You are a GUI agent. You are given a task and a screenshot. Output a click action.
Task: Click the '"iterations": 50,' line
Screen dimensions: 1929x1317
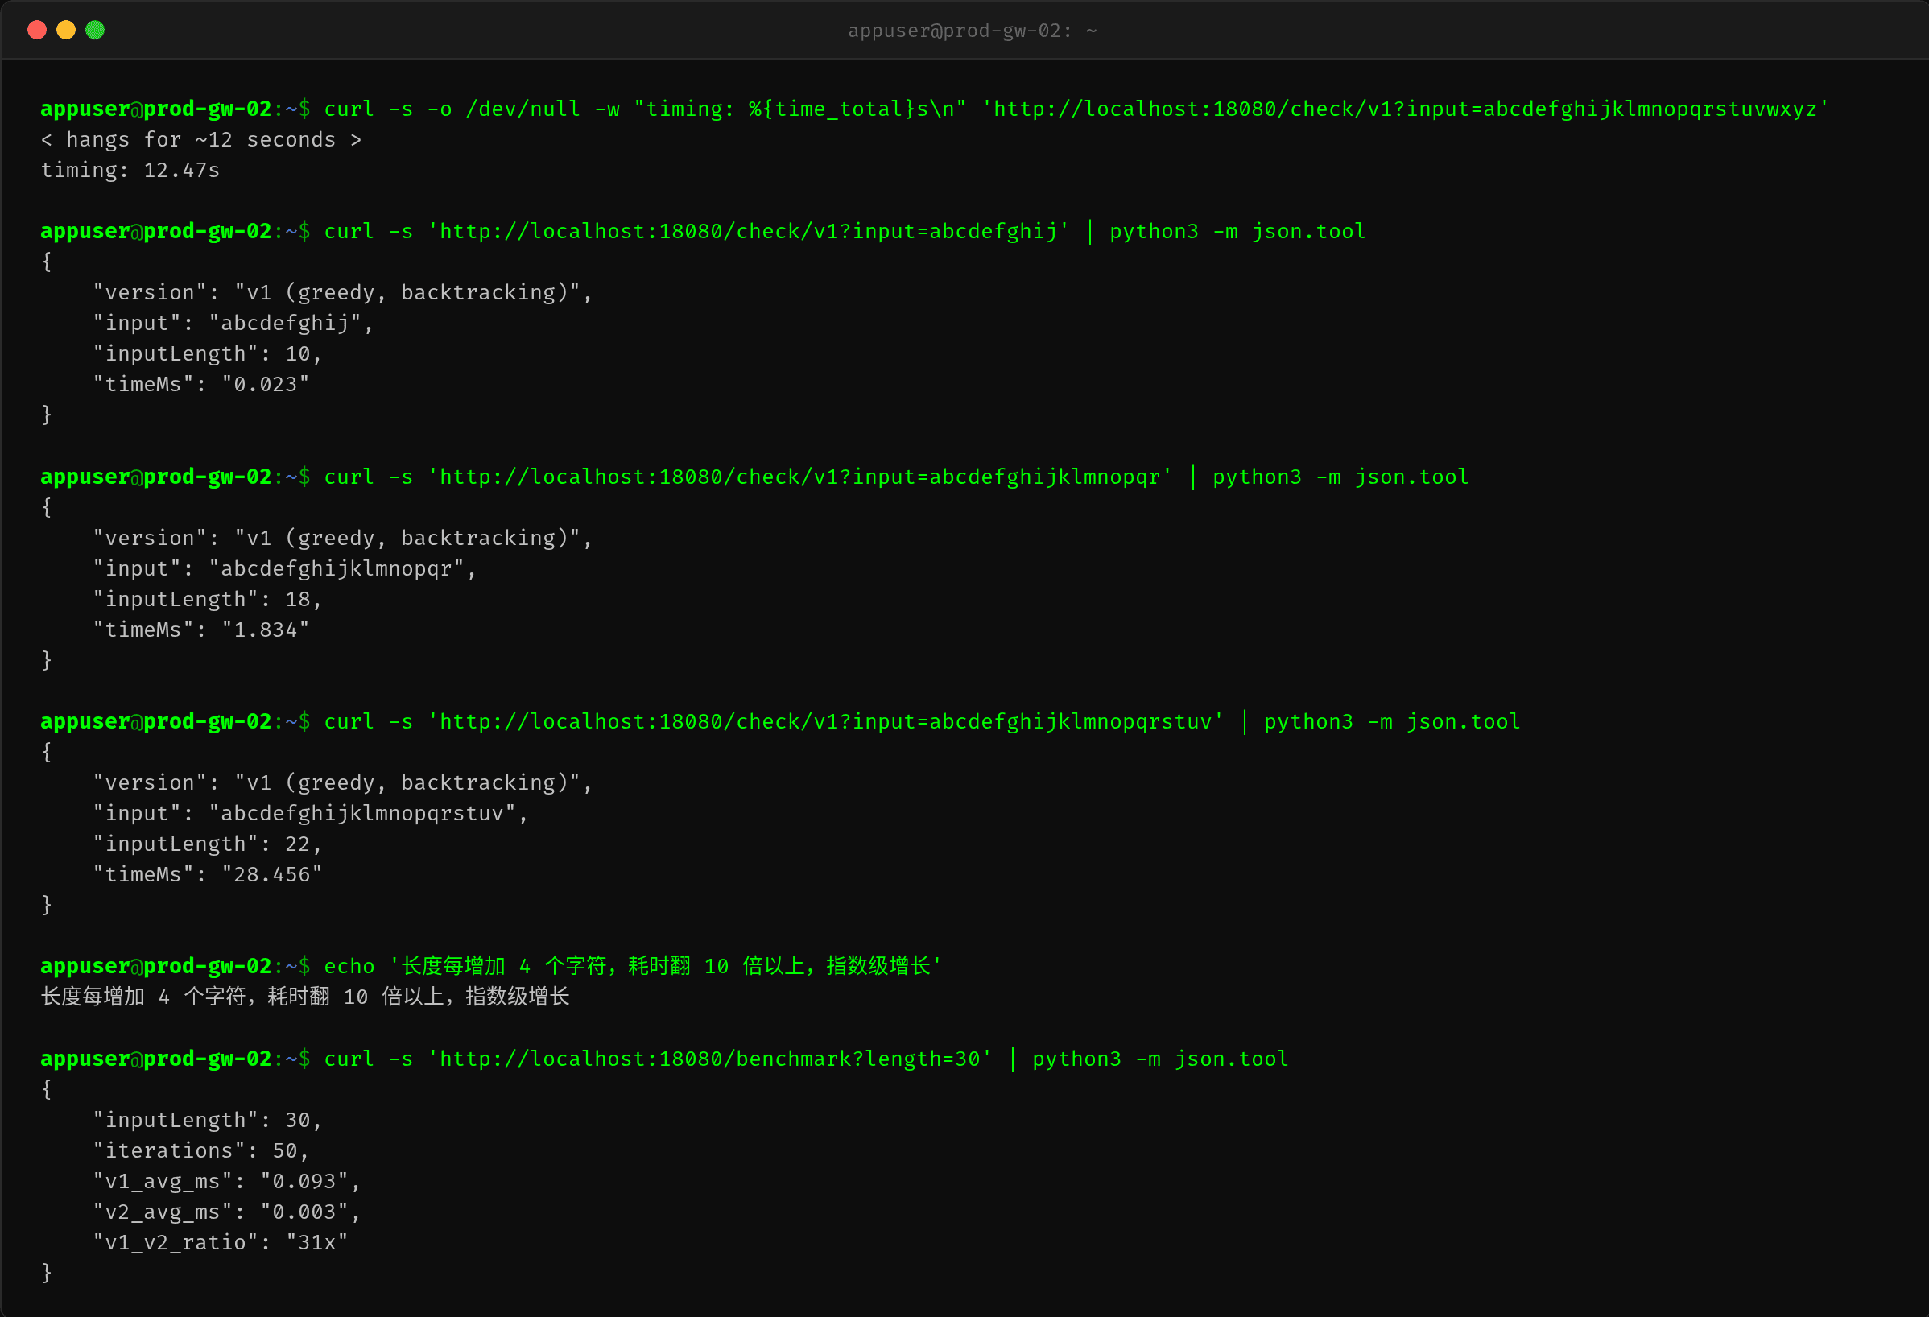200,1151
